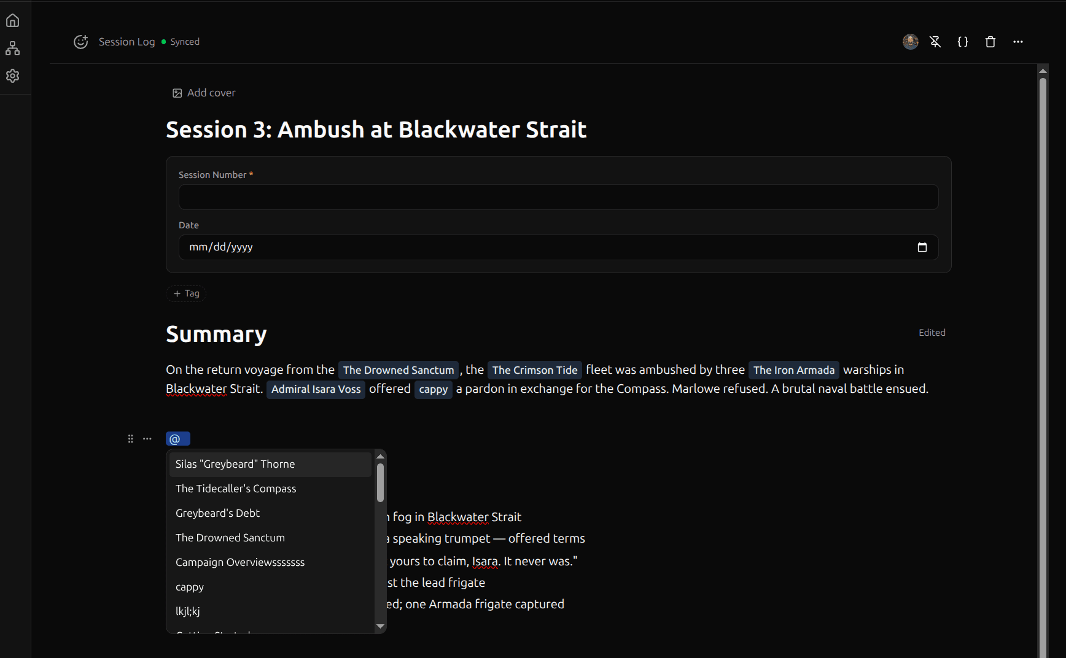
Task: Click The Iron Armada mention chip
Action: (x=793, y=370)
